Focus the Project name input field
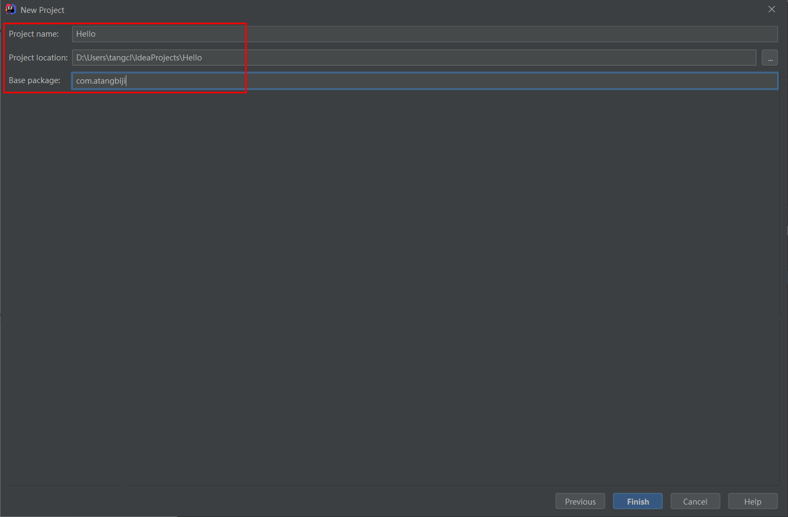Screen dimensions: 788x517 click(x=425, y=34)
